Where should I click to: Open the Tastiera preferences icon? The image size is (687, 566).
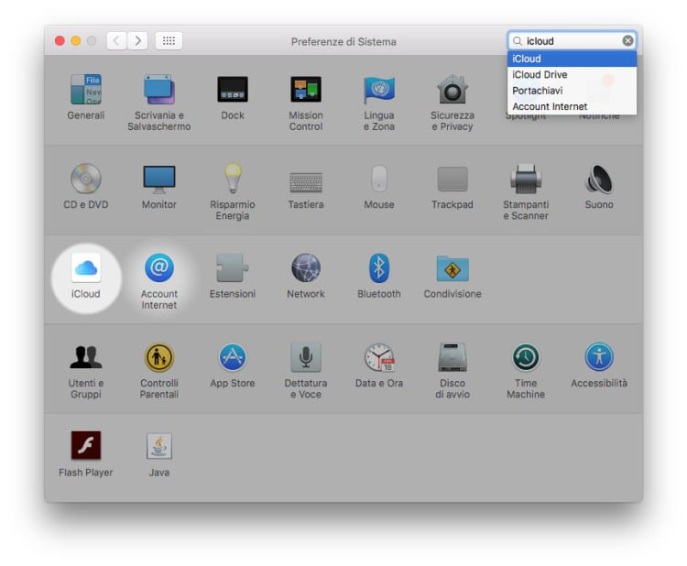(306, 182)
